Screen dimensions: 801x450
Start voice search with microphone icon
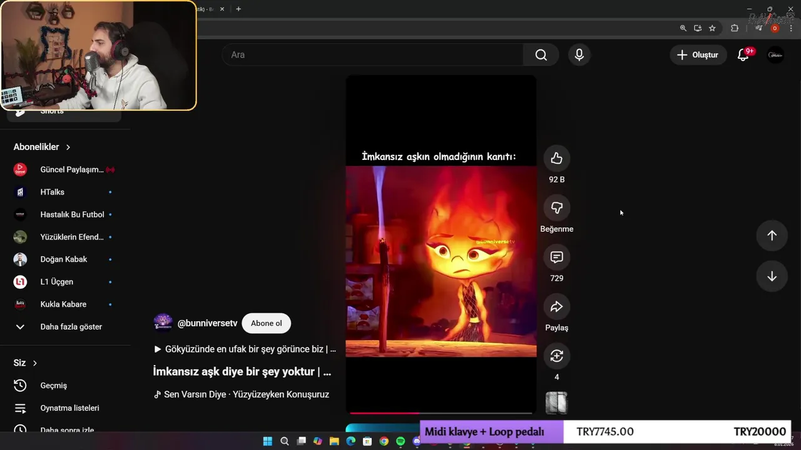tap(579, 55)
